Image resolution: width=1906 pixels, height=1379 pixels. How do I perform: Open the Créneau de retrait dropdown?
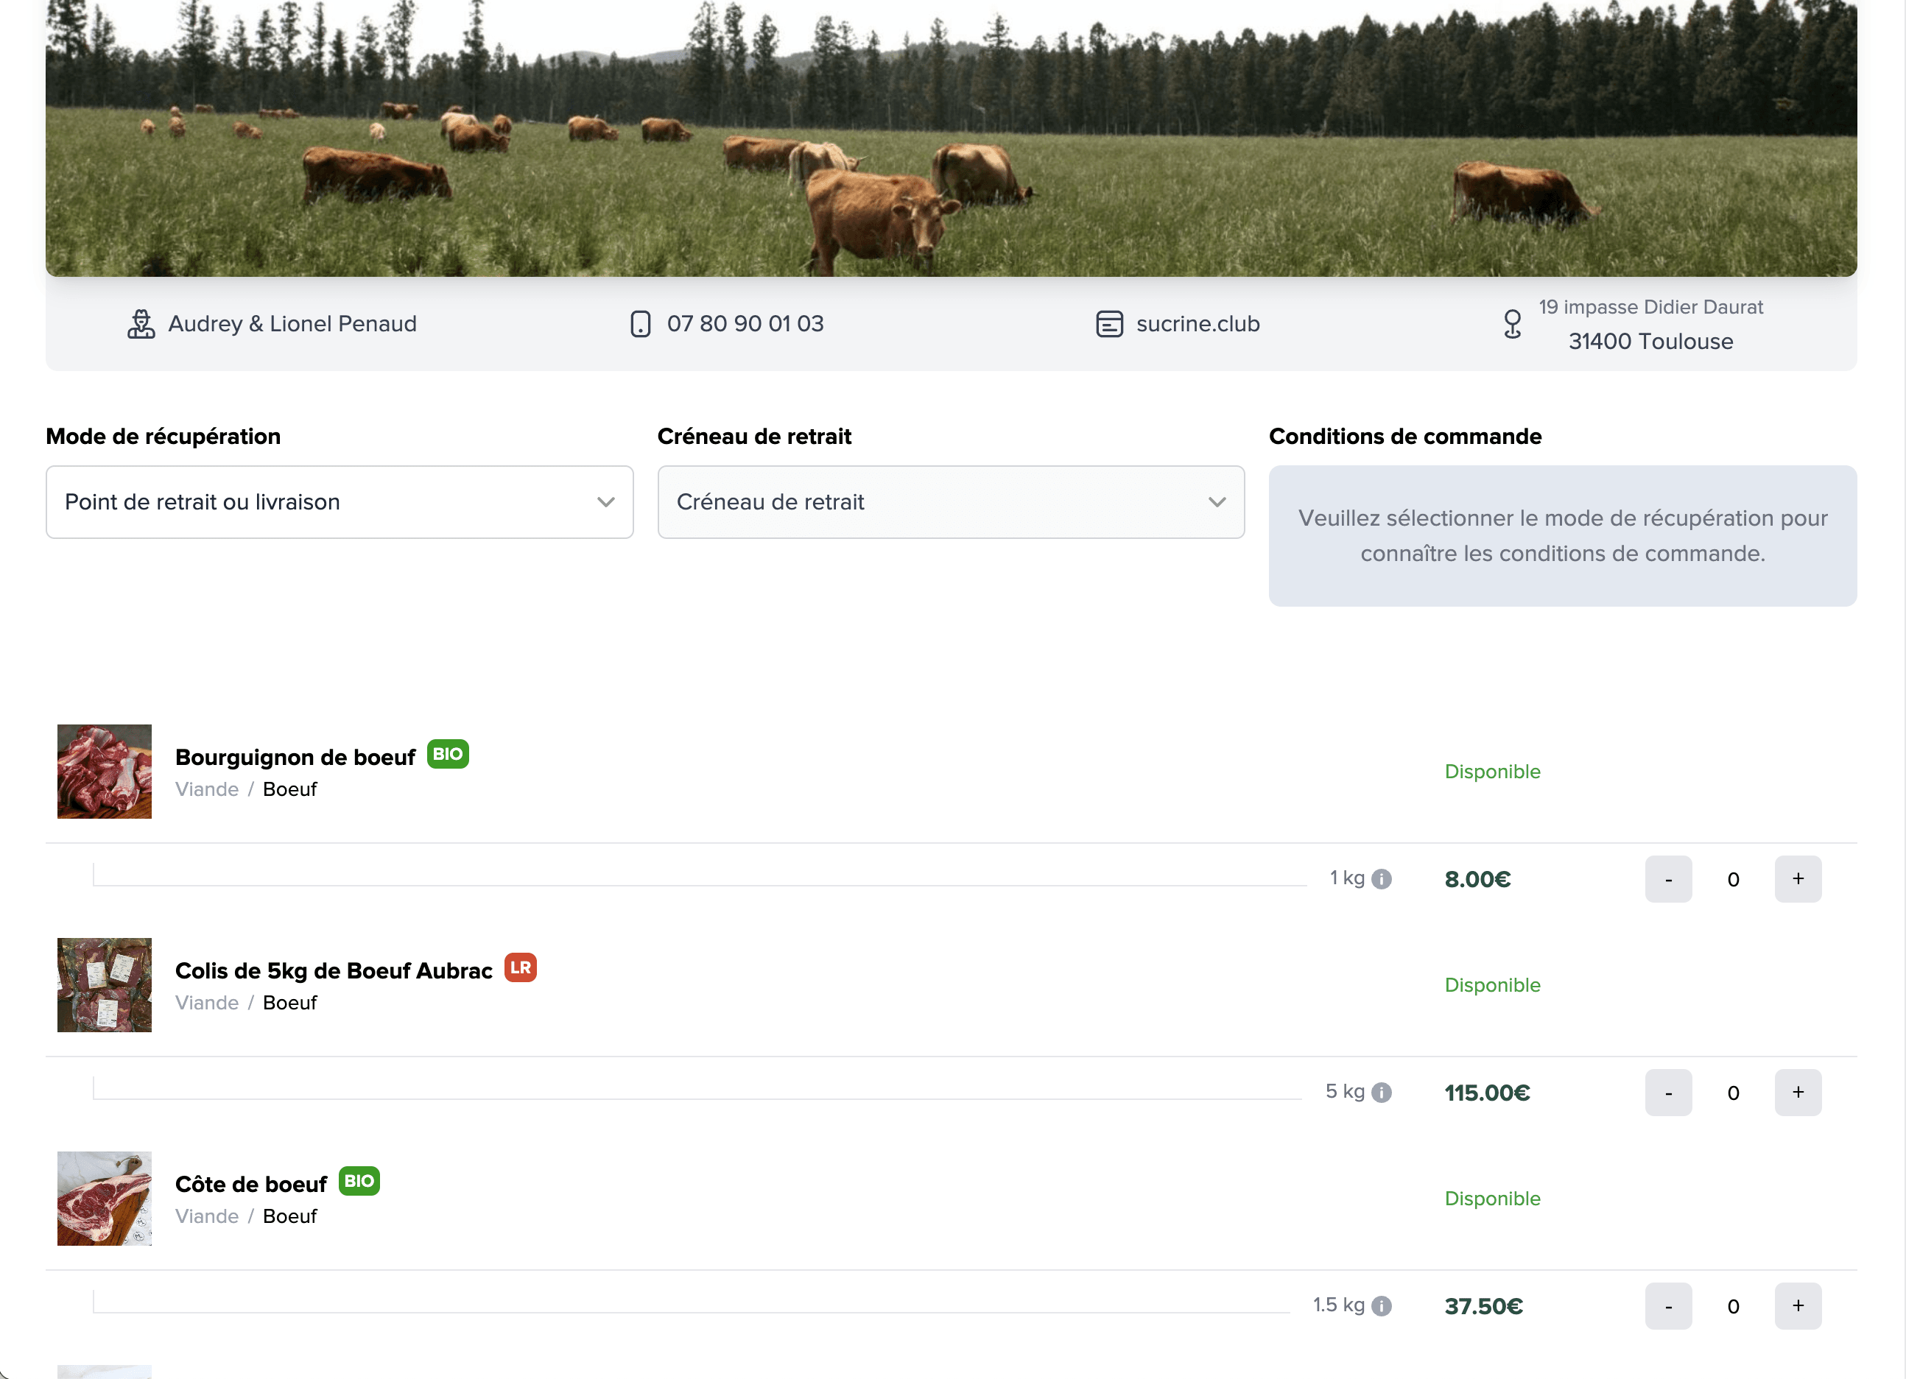click(951, 501)
